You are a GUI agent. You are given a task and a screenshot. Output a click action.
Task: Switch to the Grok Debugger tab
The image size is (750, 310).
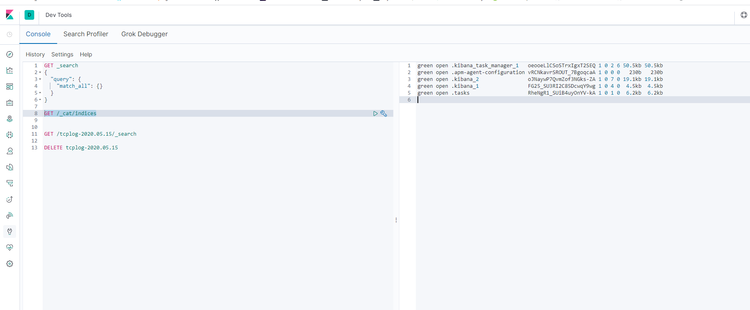[x=145, y=34]
